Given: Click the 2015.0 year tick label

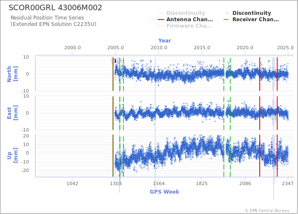Looking at the screenshot, I should click(x=202, y=48).
